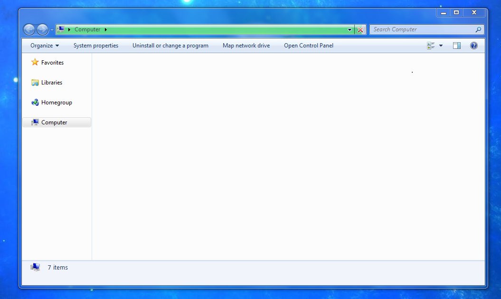This screenshot has width=501, height=299.
Task: Click Map network drive
Action: click(x=246, y=46)
